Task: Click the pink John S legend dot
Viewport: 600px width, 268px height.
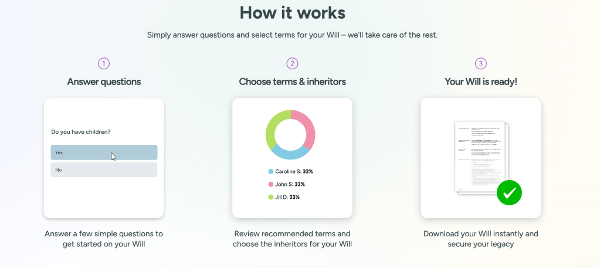Action: click(271, 184)
